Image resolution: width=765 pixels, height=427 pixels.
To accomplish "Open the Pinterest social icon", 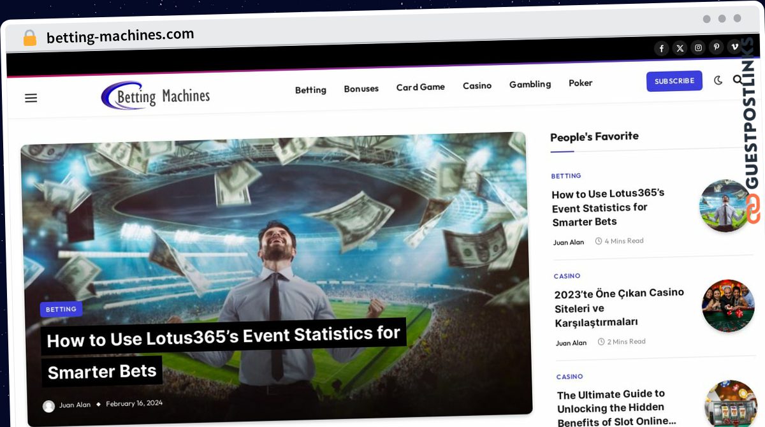I will [x=717, y=47].
